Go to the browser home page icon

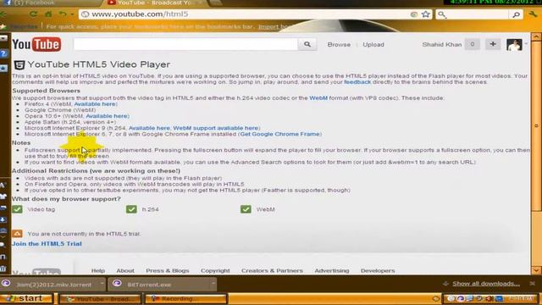point(48,14)
